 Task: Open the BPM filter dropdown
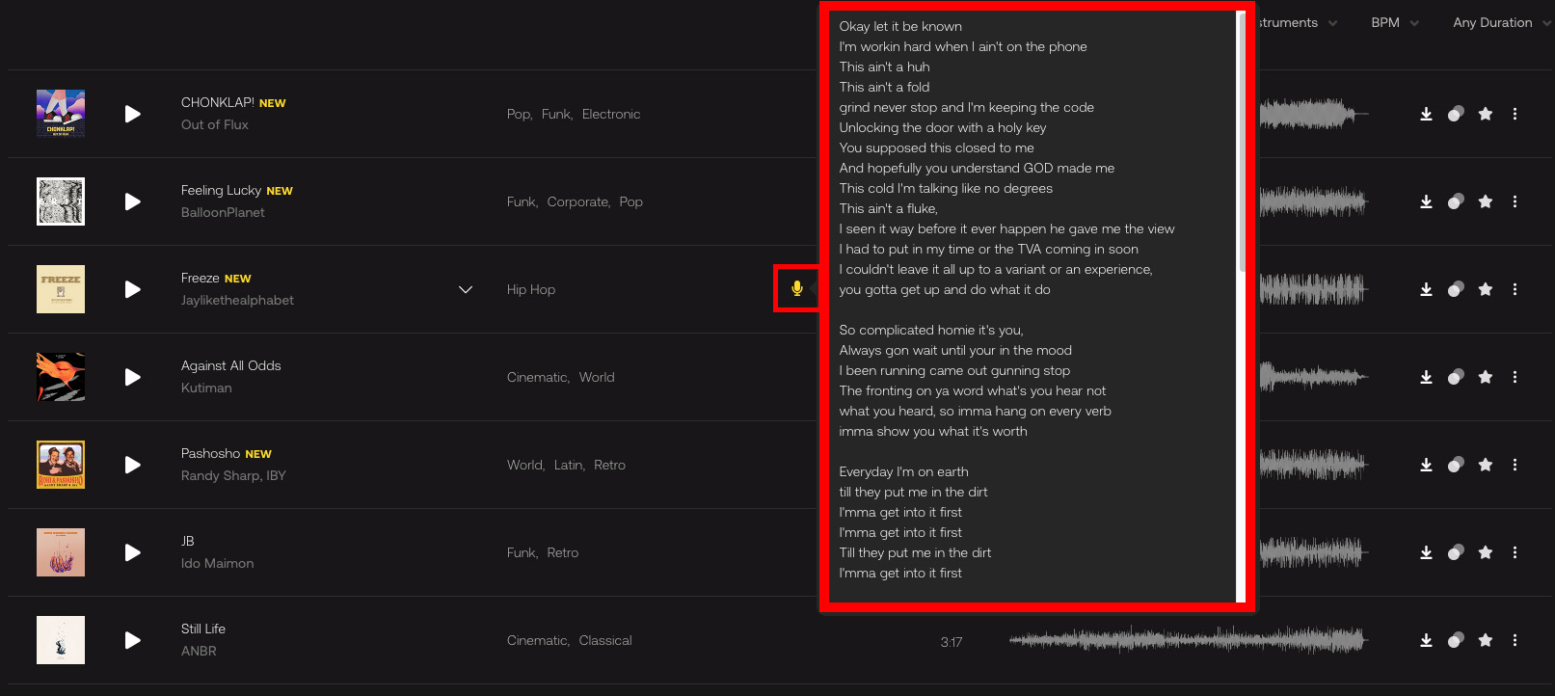1395,22
